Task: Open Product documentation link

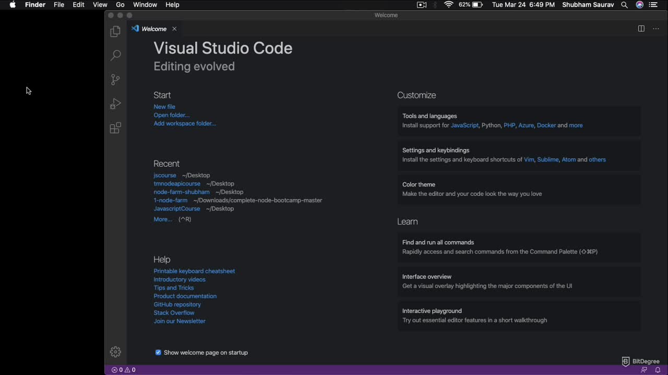Action: coord(185,296)
